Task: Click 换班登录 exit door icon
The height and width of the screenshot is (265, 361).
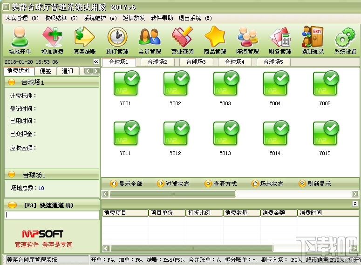Action: [313, 41]
